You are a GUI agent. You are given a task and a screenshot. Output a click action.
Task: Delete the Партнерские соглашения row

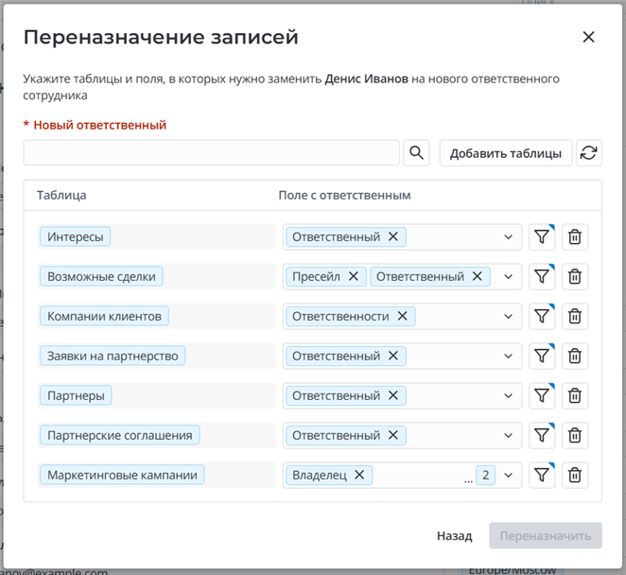pyautogui.click(x=574, y=436)
